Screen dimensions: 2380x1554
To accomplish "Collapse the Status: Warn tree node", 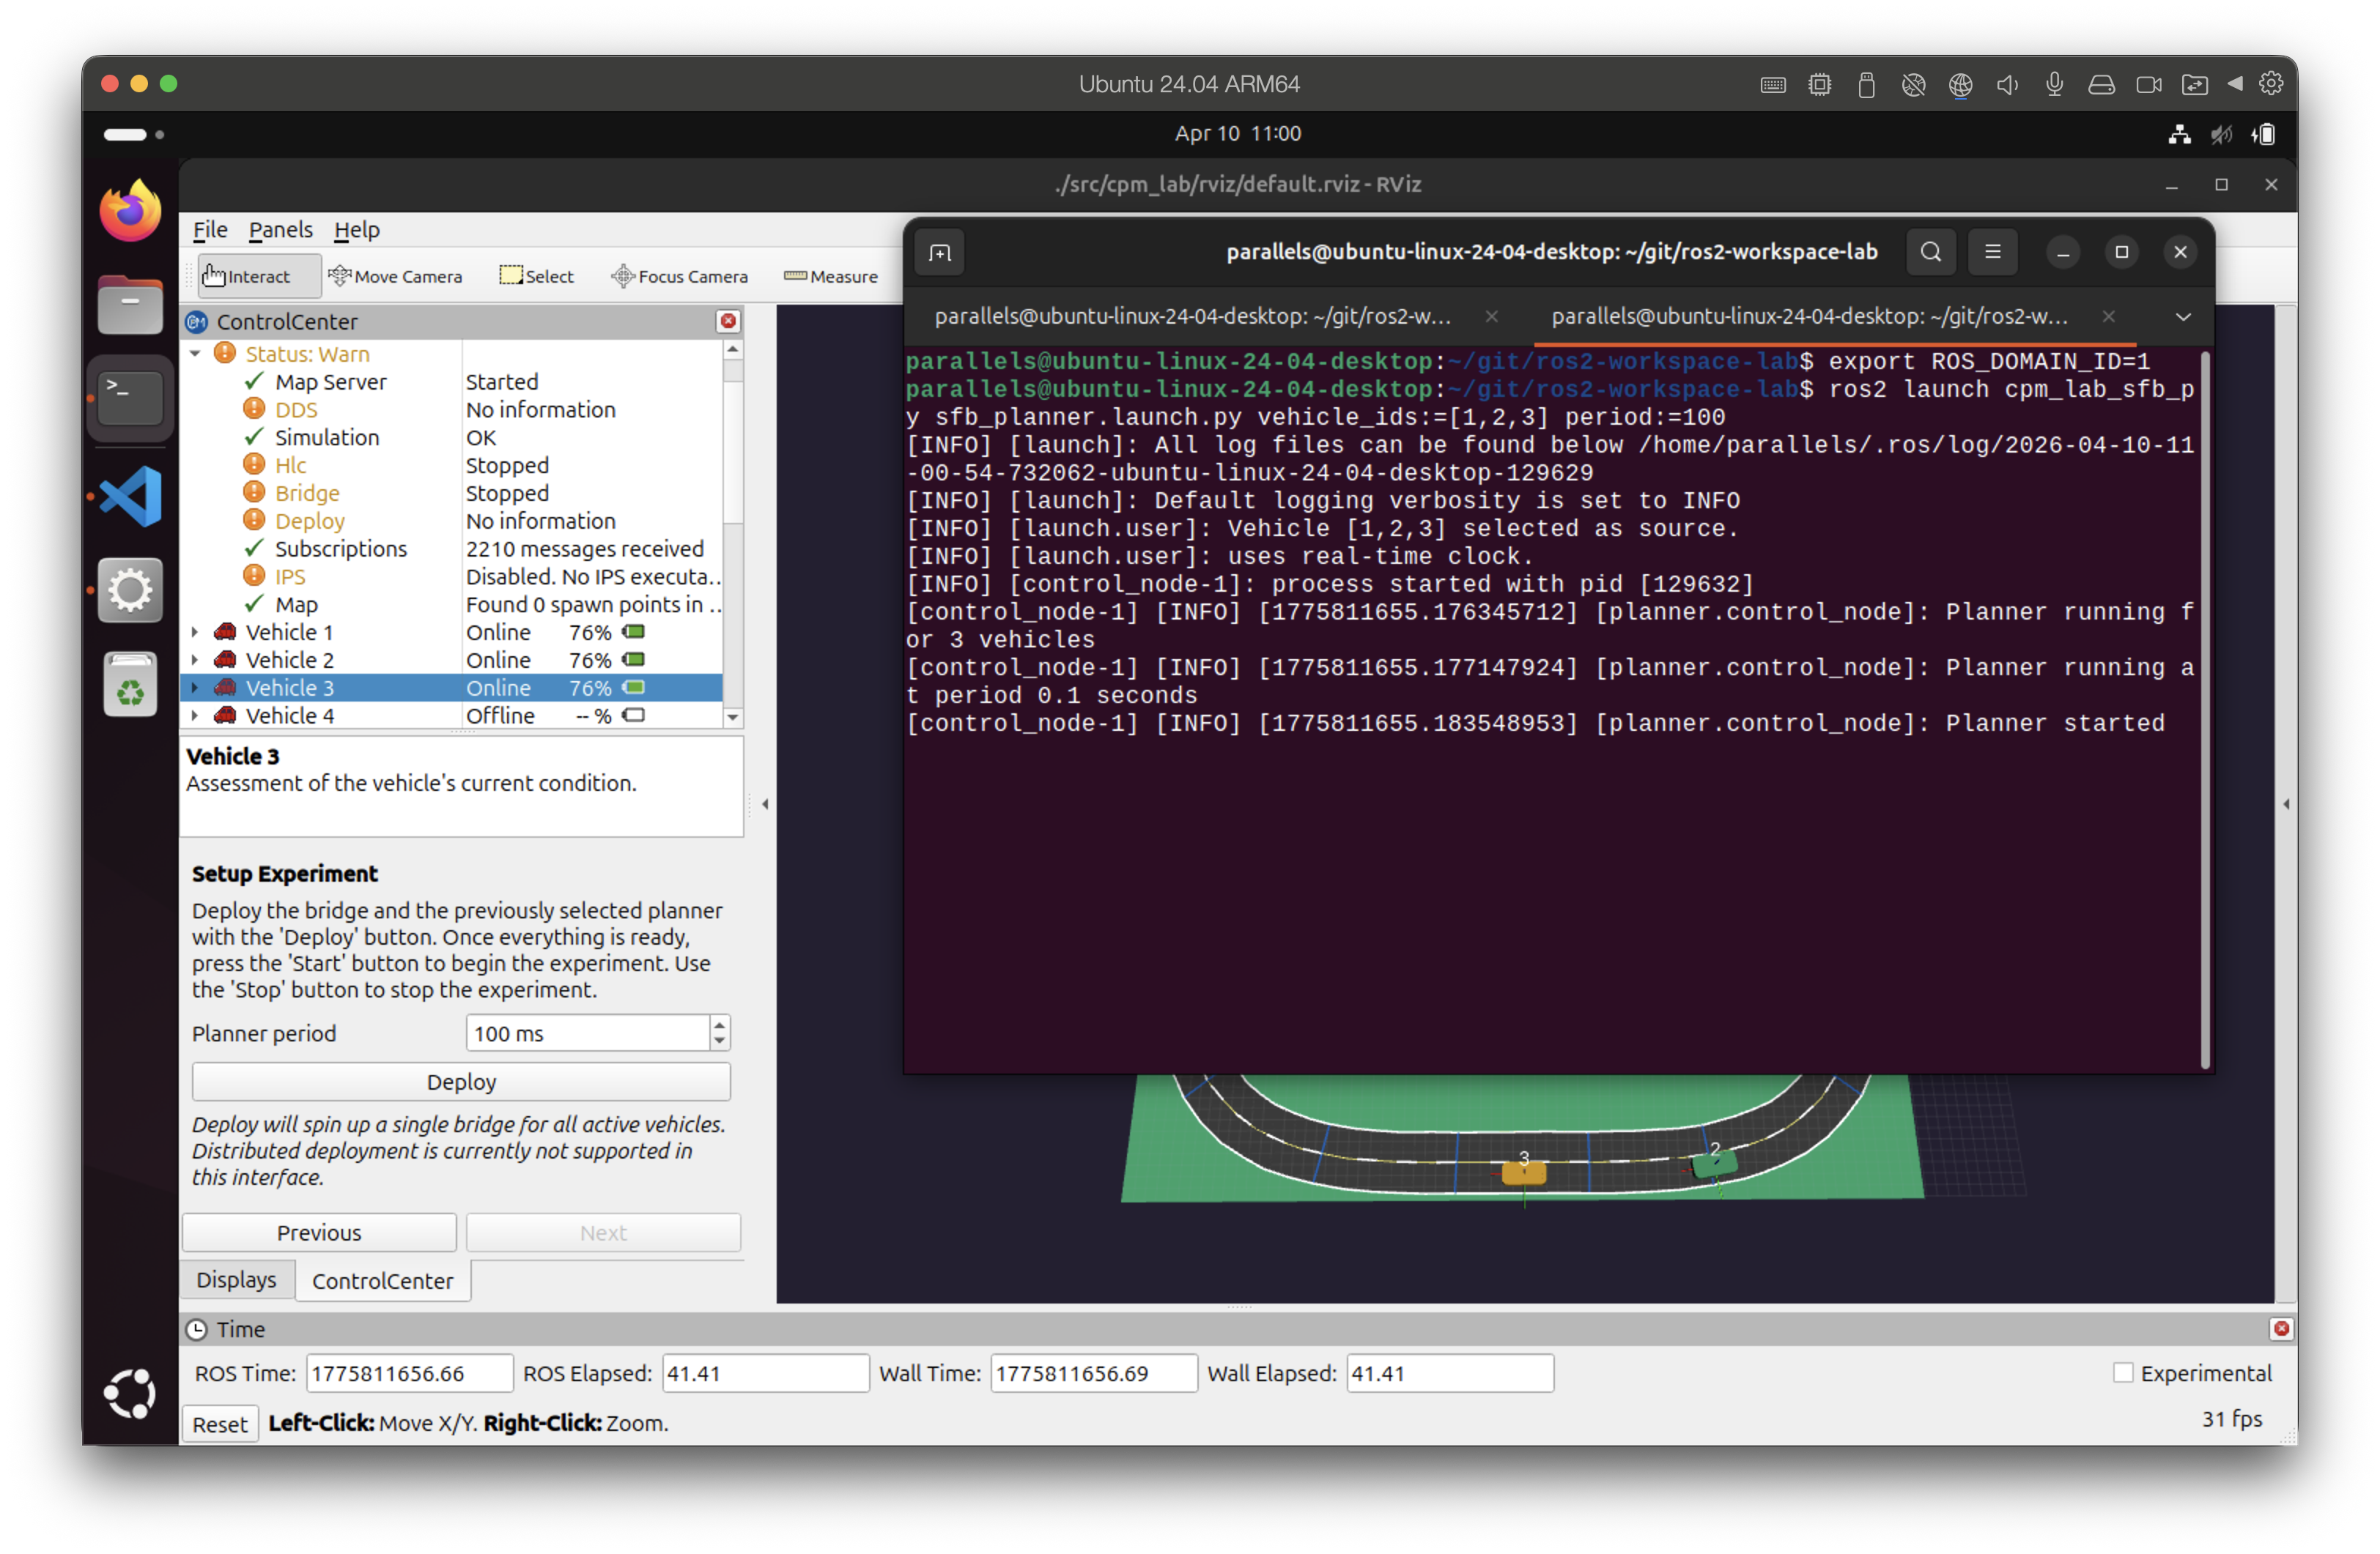I will (x=196, y=354).
